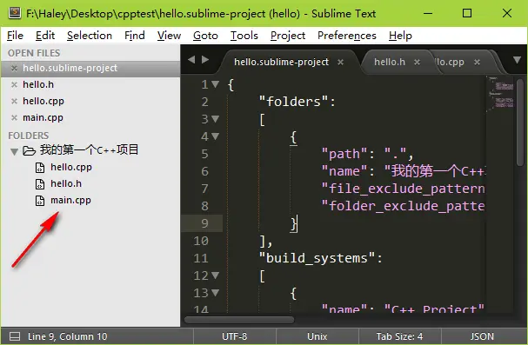
Task: Click the open folder icon of the C++ project
Action: [x=29, y=150]
